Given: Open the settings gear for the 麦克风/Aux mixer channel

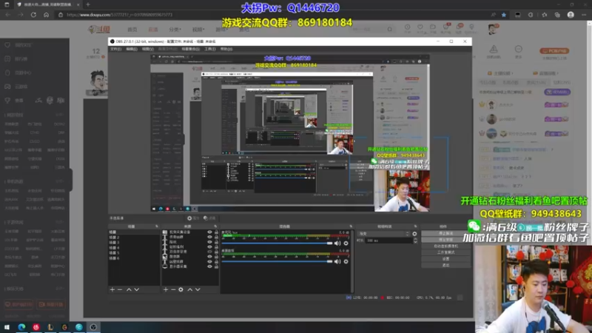Looking at the screenshot, I should (x=346, y=243).
